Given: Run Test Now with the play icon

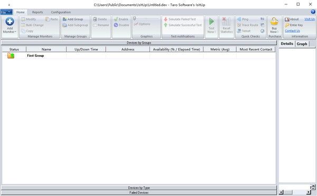Looking at the screenshot, I should tap(211, 22).
